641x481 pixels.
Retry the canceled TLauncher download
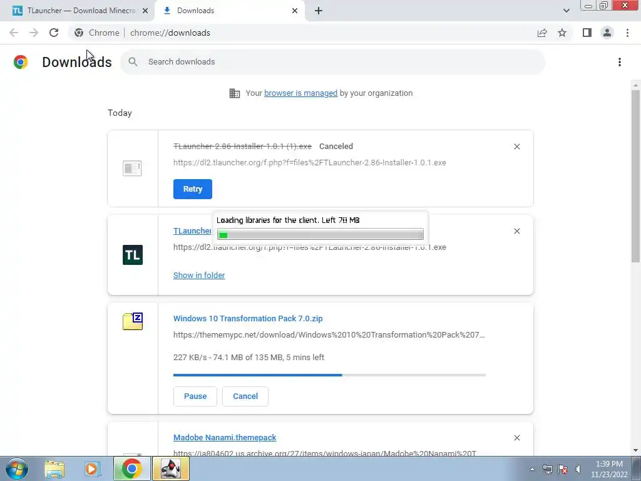pos(193,189)
